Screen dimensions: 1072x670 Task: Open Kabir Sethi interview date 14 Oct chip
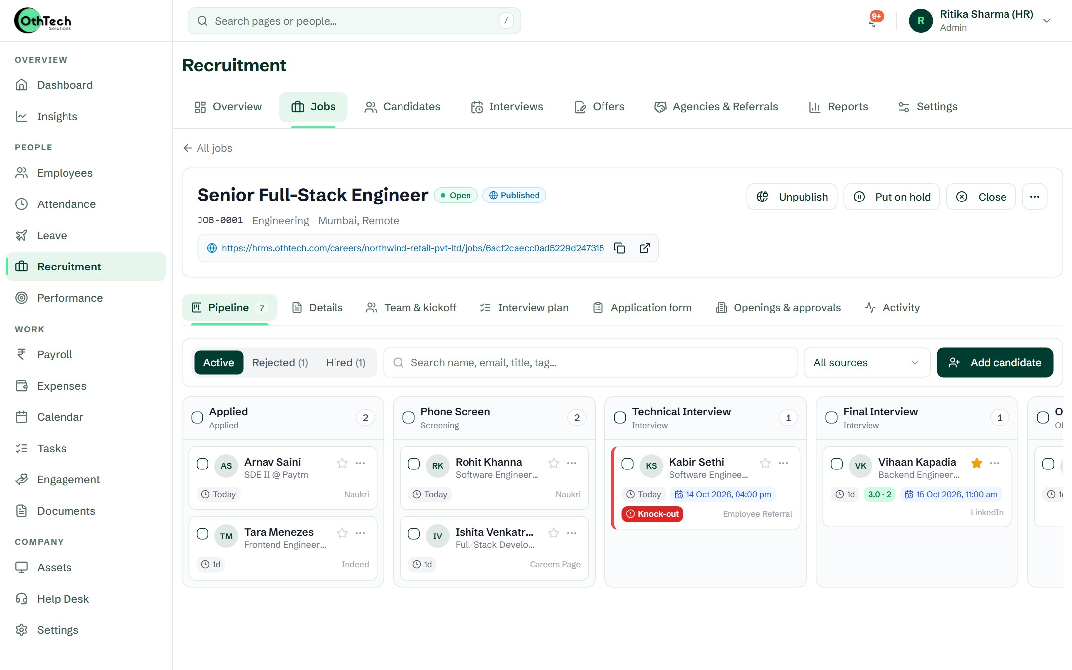723,494
